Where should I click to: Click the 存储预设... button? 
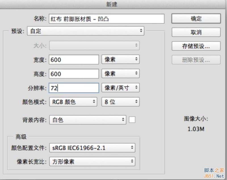[196, 46]
